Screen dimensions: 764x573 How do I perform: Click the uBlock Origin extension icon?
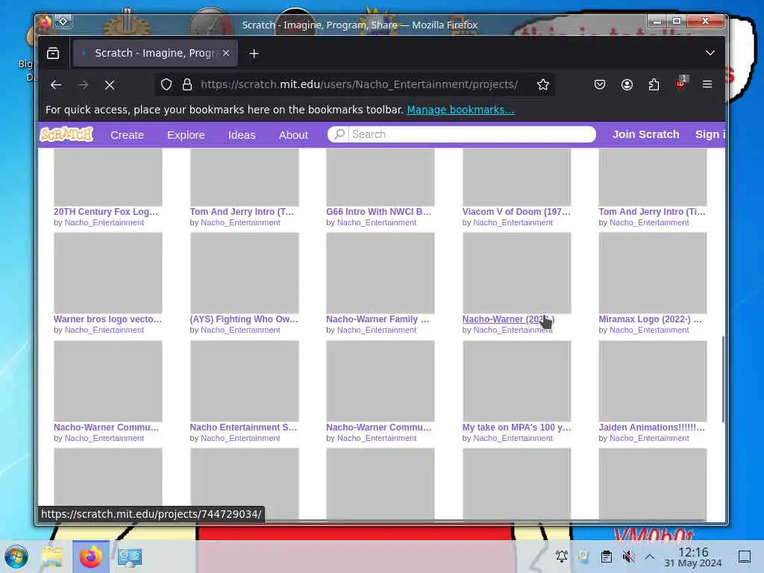tap(680, 84)
